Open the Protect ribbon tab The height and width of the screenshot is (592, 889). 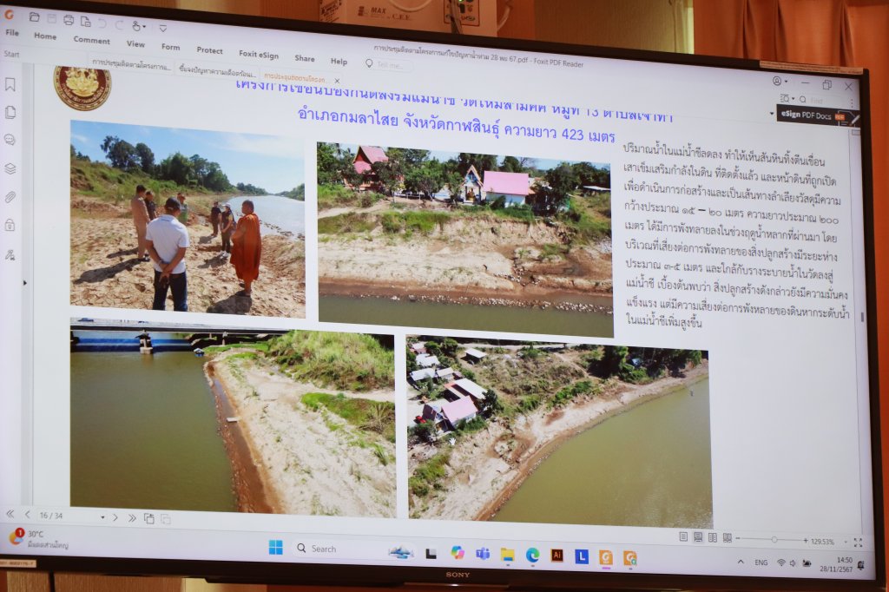pyautogui.click(x=209, y=50)
